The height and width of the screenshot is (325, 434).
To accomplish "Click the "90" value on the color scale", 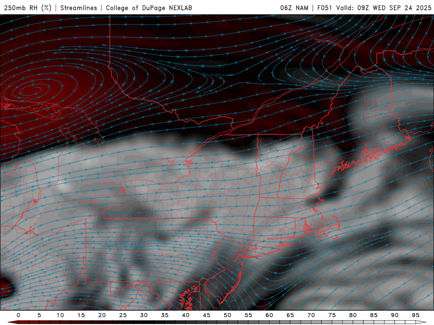I will (x=394, y=315).
